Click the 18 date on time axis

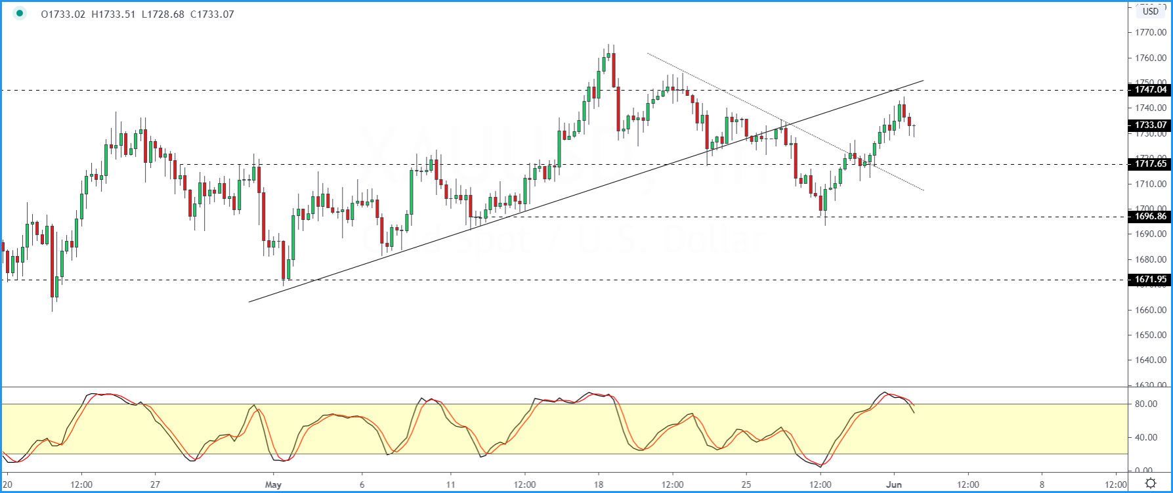tap(598, 485)
